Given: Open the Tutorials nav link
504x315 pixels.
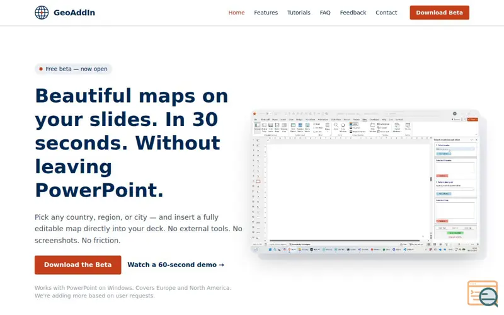Looking at the screenshot, I should pos(299,13).
